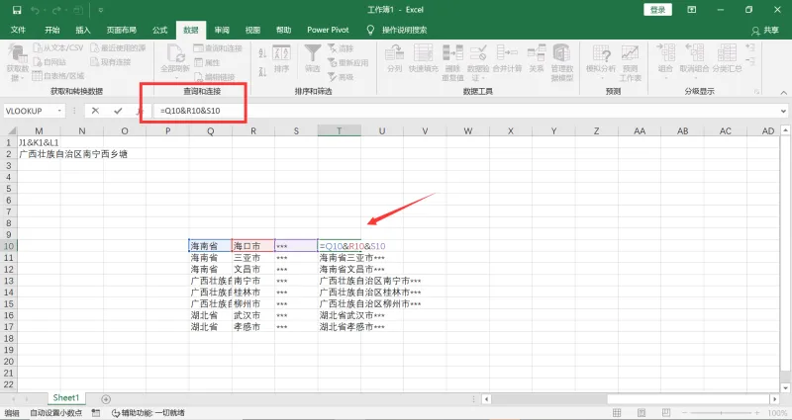Screen dimensions: 792x420
Task: Click 清除 (Clear) filter icon
Action: [333, 48]
